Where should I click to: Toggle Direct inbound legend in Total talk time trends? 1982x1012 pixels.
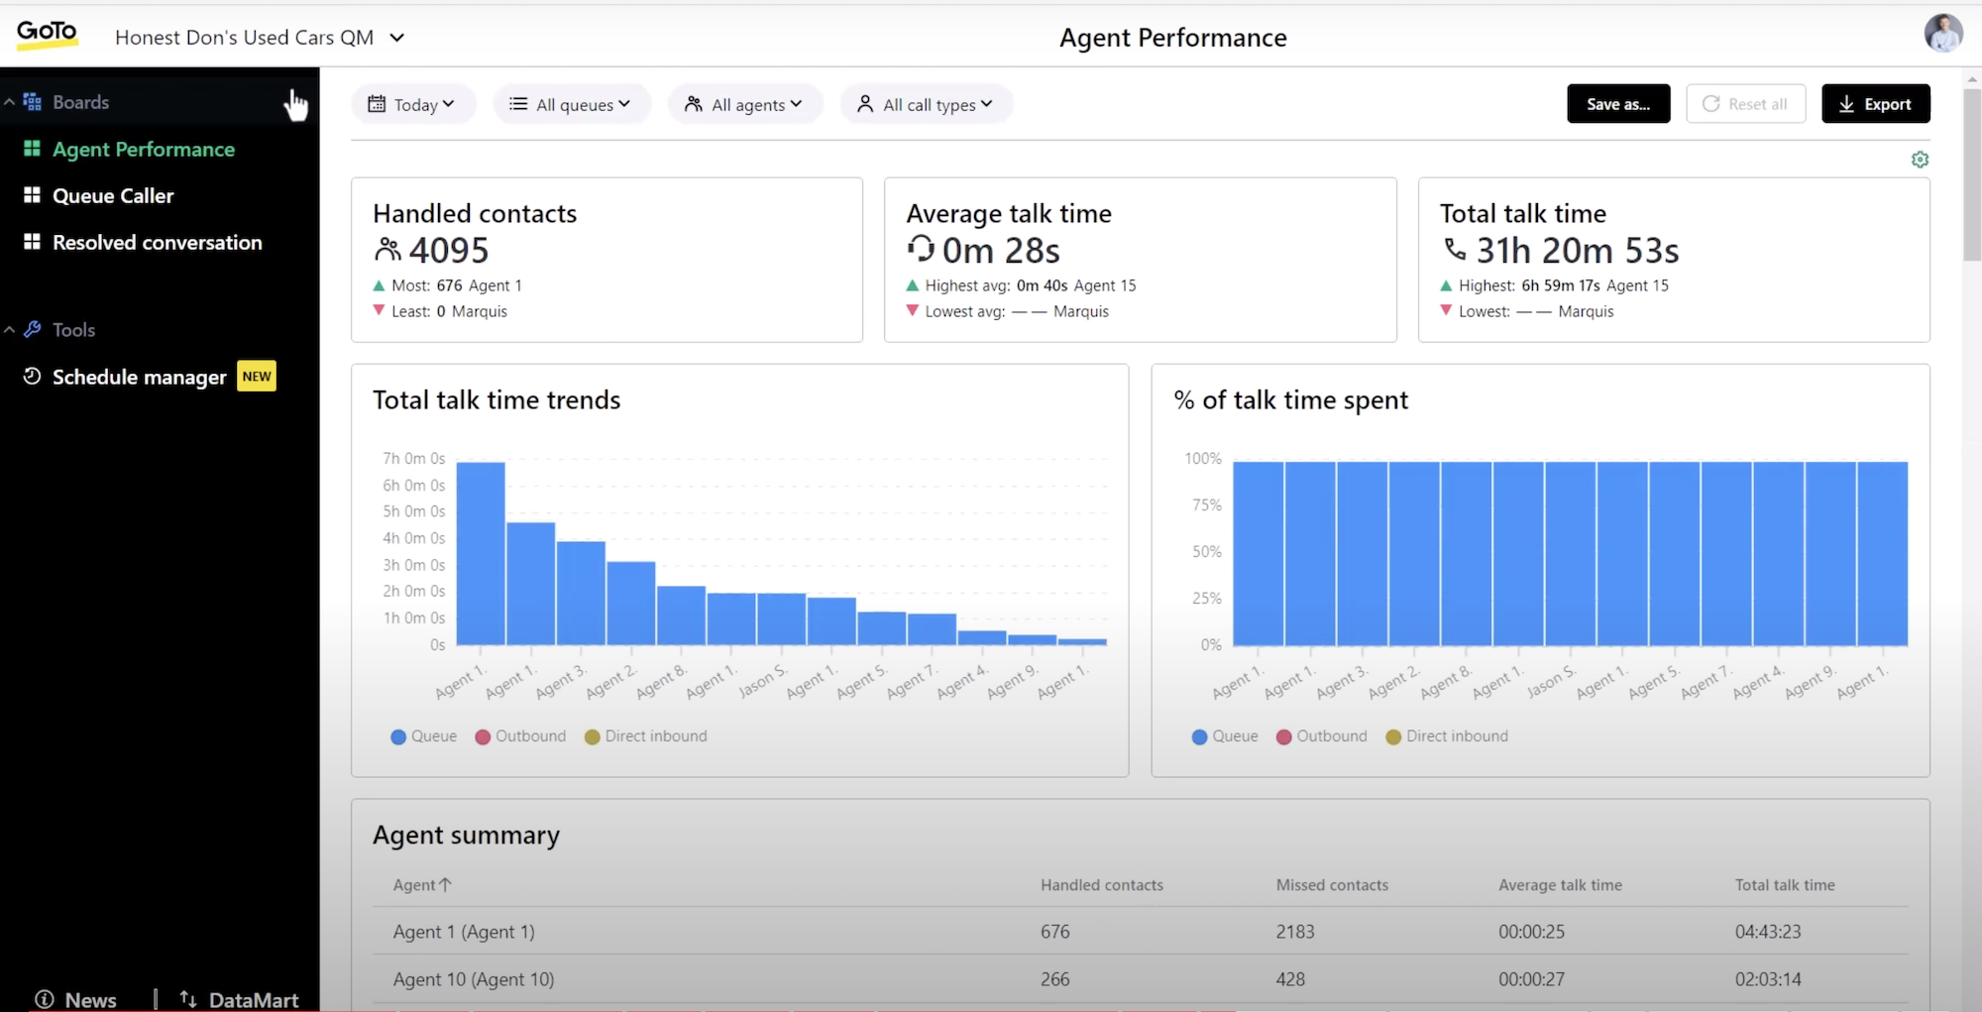pyautogui.click(x=645, y=736)
